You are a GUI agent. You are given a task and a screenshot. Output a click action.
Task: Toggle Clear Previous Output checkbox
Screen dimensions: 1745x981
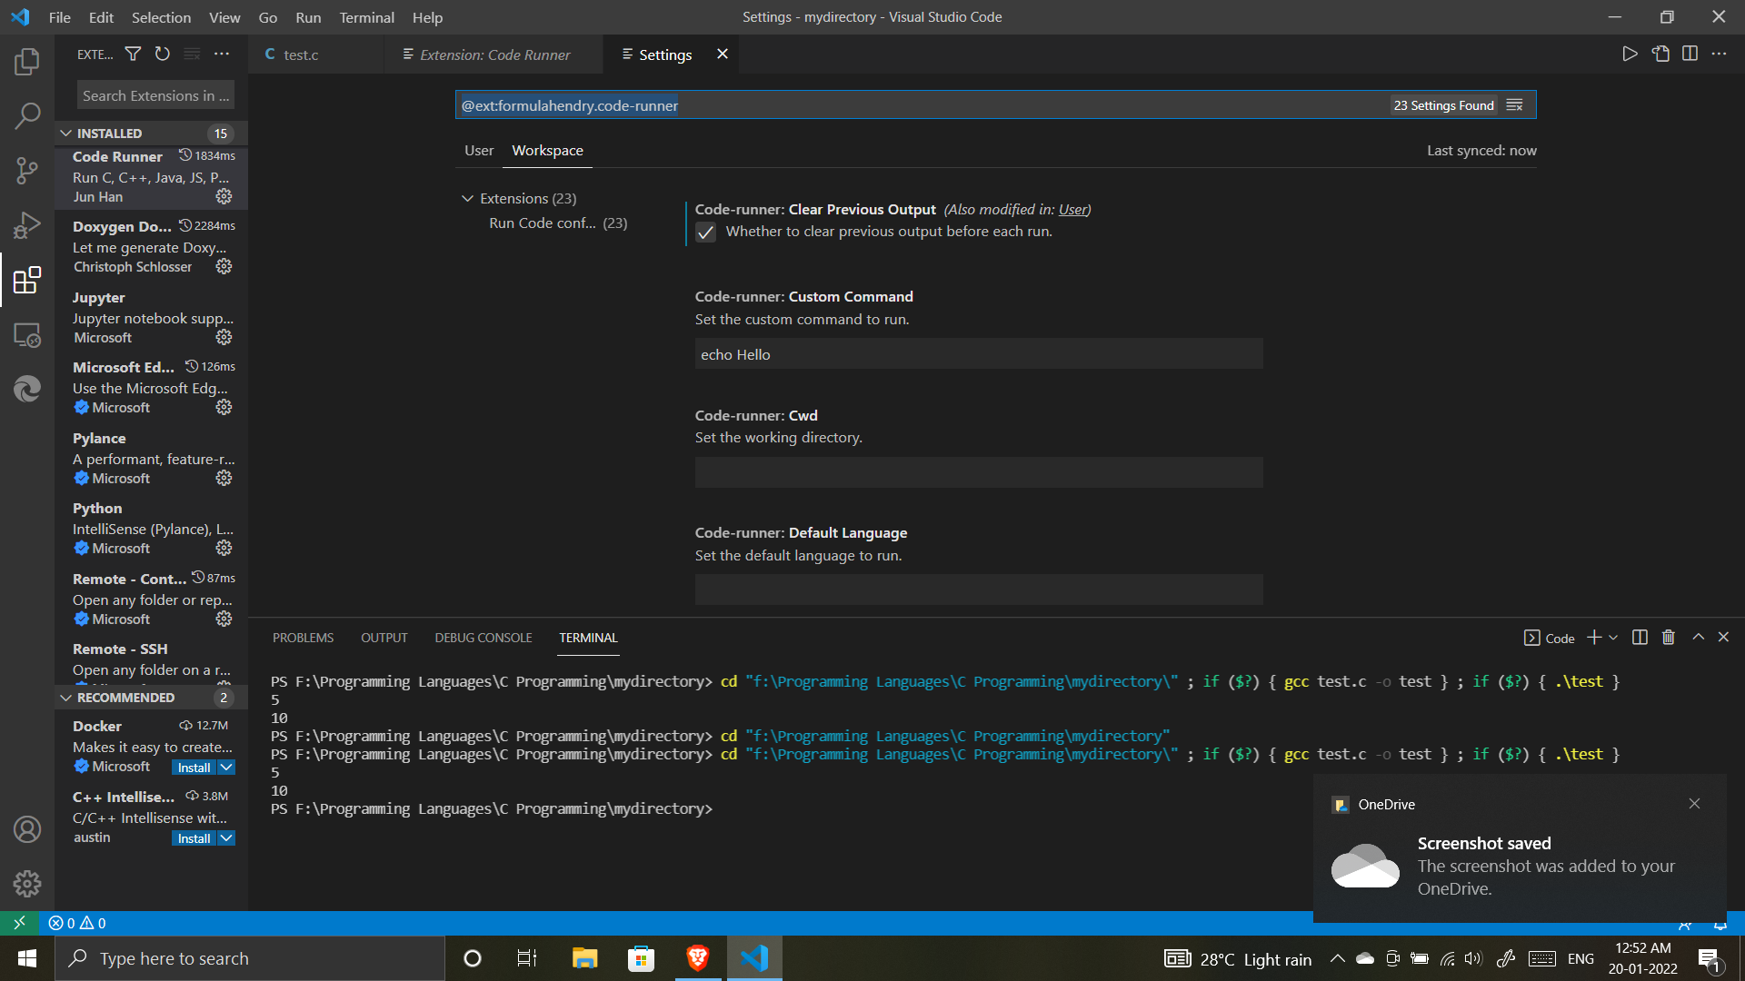click(706, 233)
